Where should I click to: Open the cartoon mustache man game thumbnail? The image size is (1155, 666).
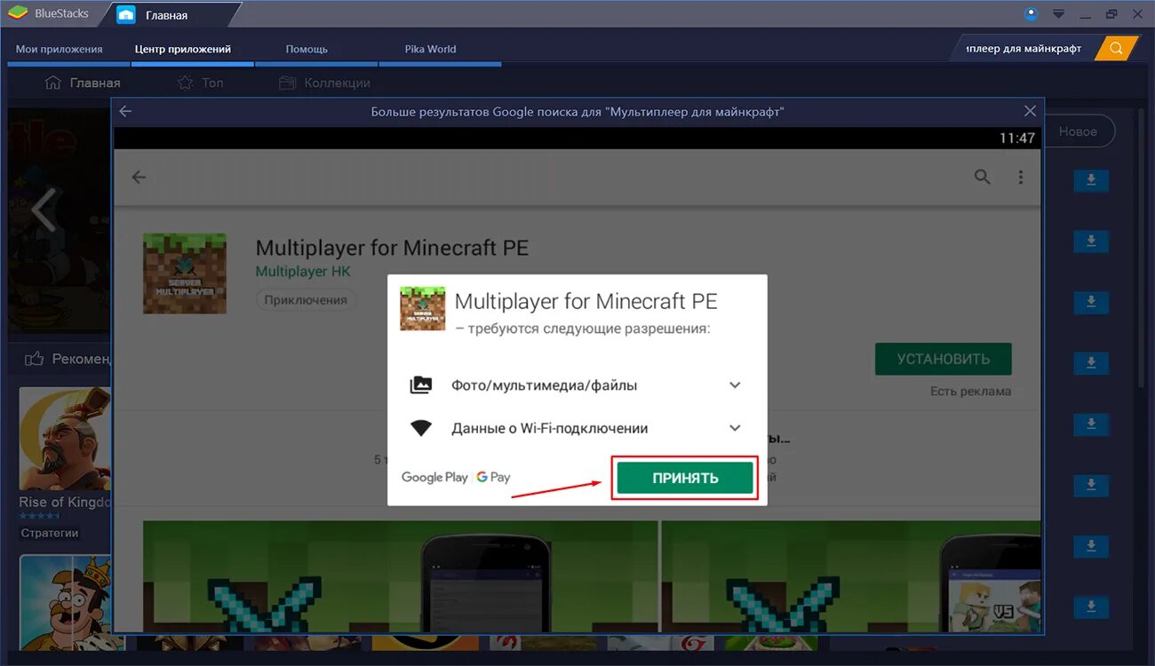pos(65,604)
